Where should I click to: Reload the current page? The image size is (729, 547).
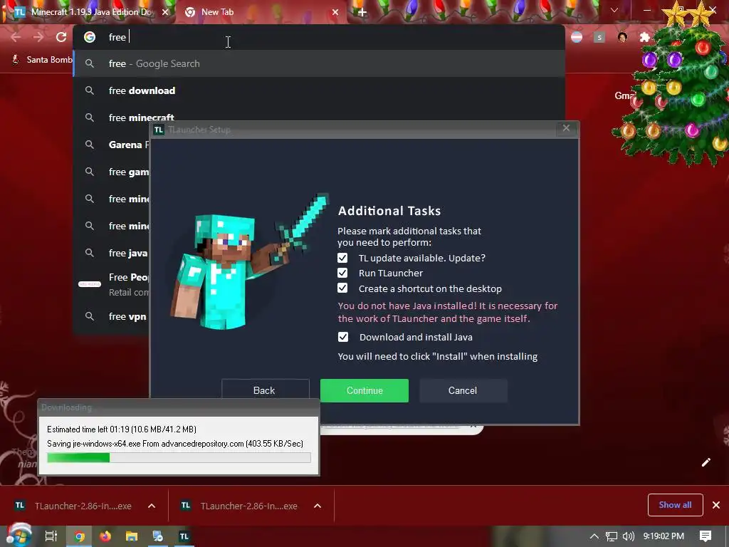pyautogui.click(x=61, y=37)
